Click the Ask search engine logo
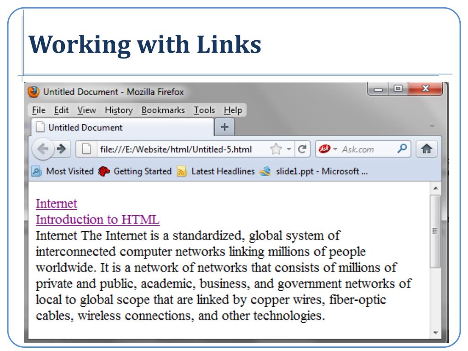468x351 pixels. (x=324, y=149)
